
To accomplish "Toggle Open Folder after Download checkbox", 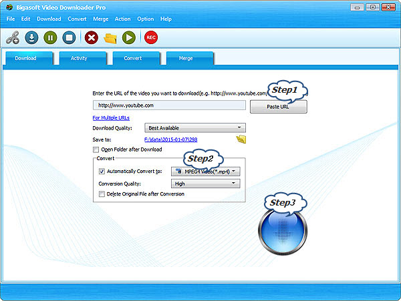I will click(x=96, y=149).
